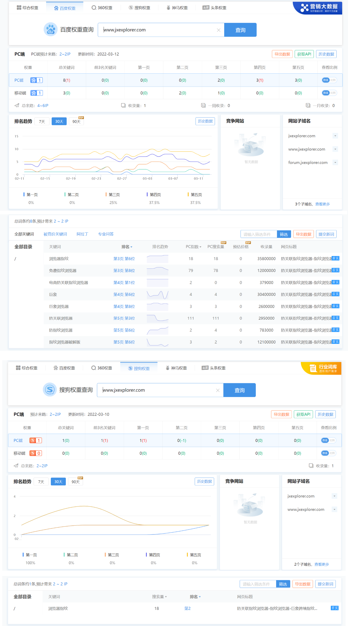Click the Sogou weight badge in the 移动端 row
This screenshot has height=626, width=348.
click(x=36, y=453)
